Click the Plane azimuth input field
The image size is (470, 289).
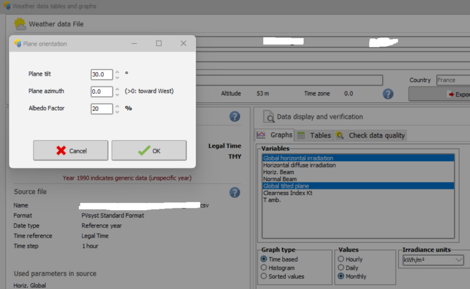102,91
